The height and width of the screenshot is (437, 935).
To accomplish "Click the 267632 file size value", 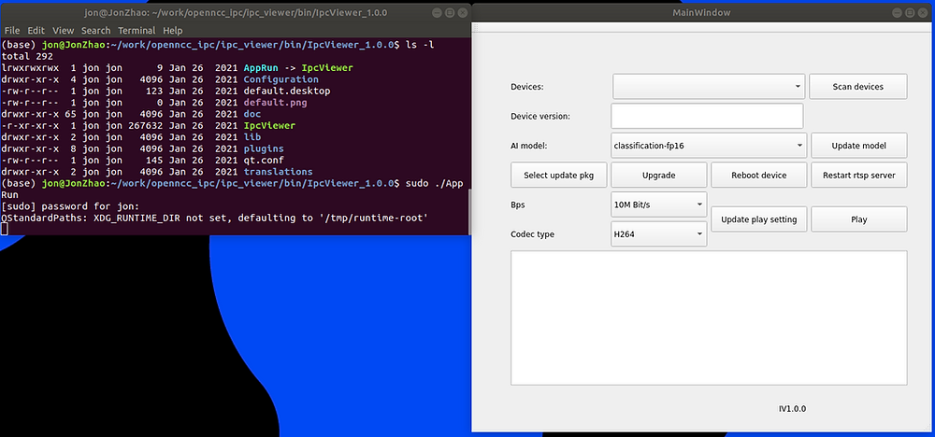I will (146, 126).
